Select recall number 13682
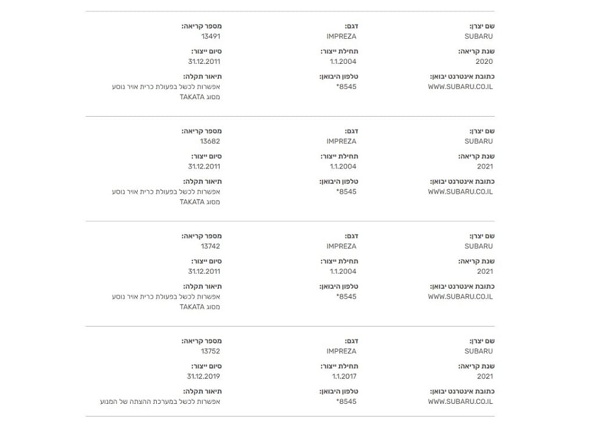Image resolution: width=597 pixels, height=423 pixels. pos(210,142)
